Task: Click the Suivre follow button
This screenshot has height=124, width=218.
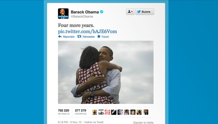Action: (145, 12)
